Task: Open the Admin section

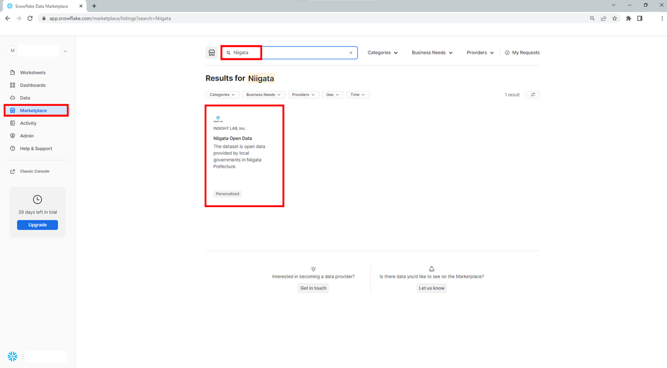Action: pyautogui.click(x=26, y=136)
